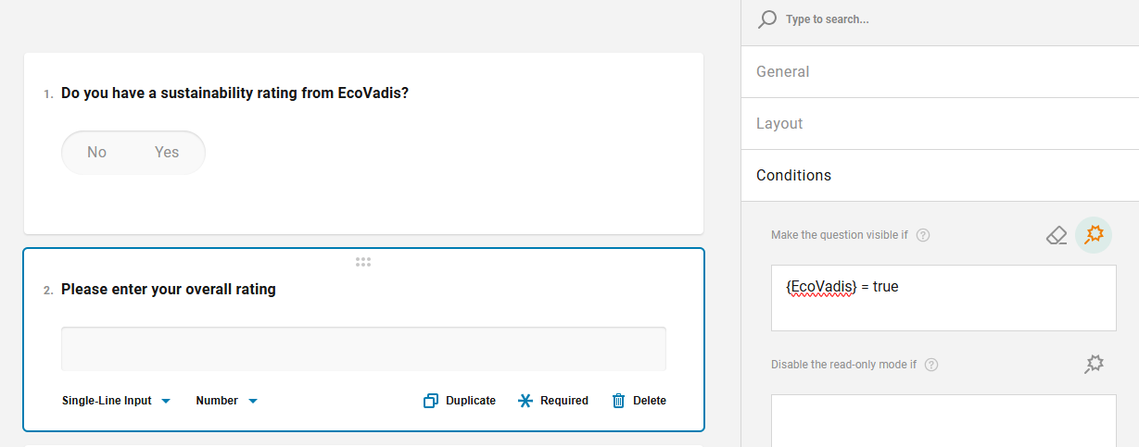Image resolution: width=1139 pixels, height=447 pixels.
Task: Click the overall rating answer input box
Action: click(363, 349)
